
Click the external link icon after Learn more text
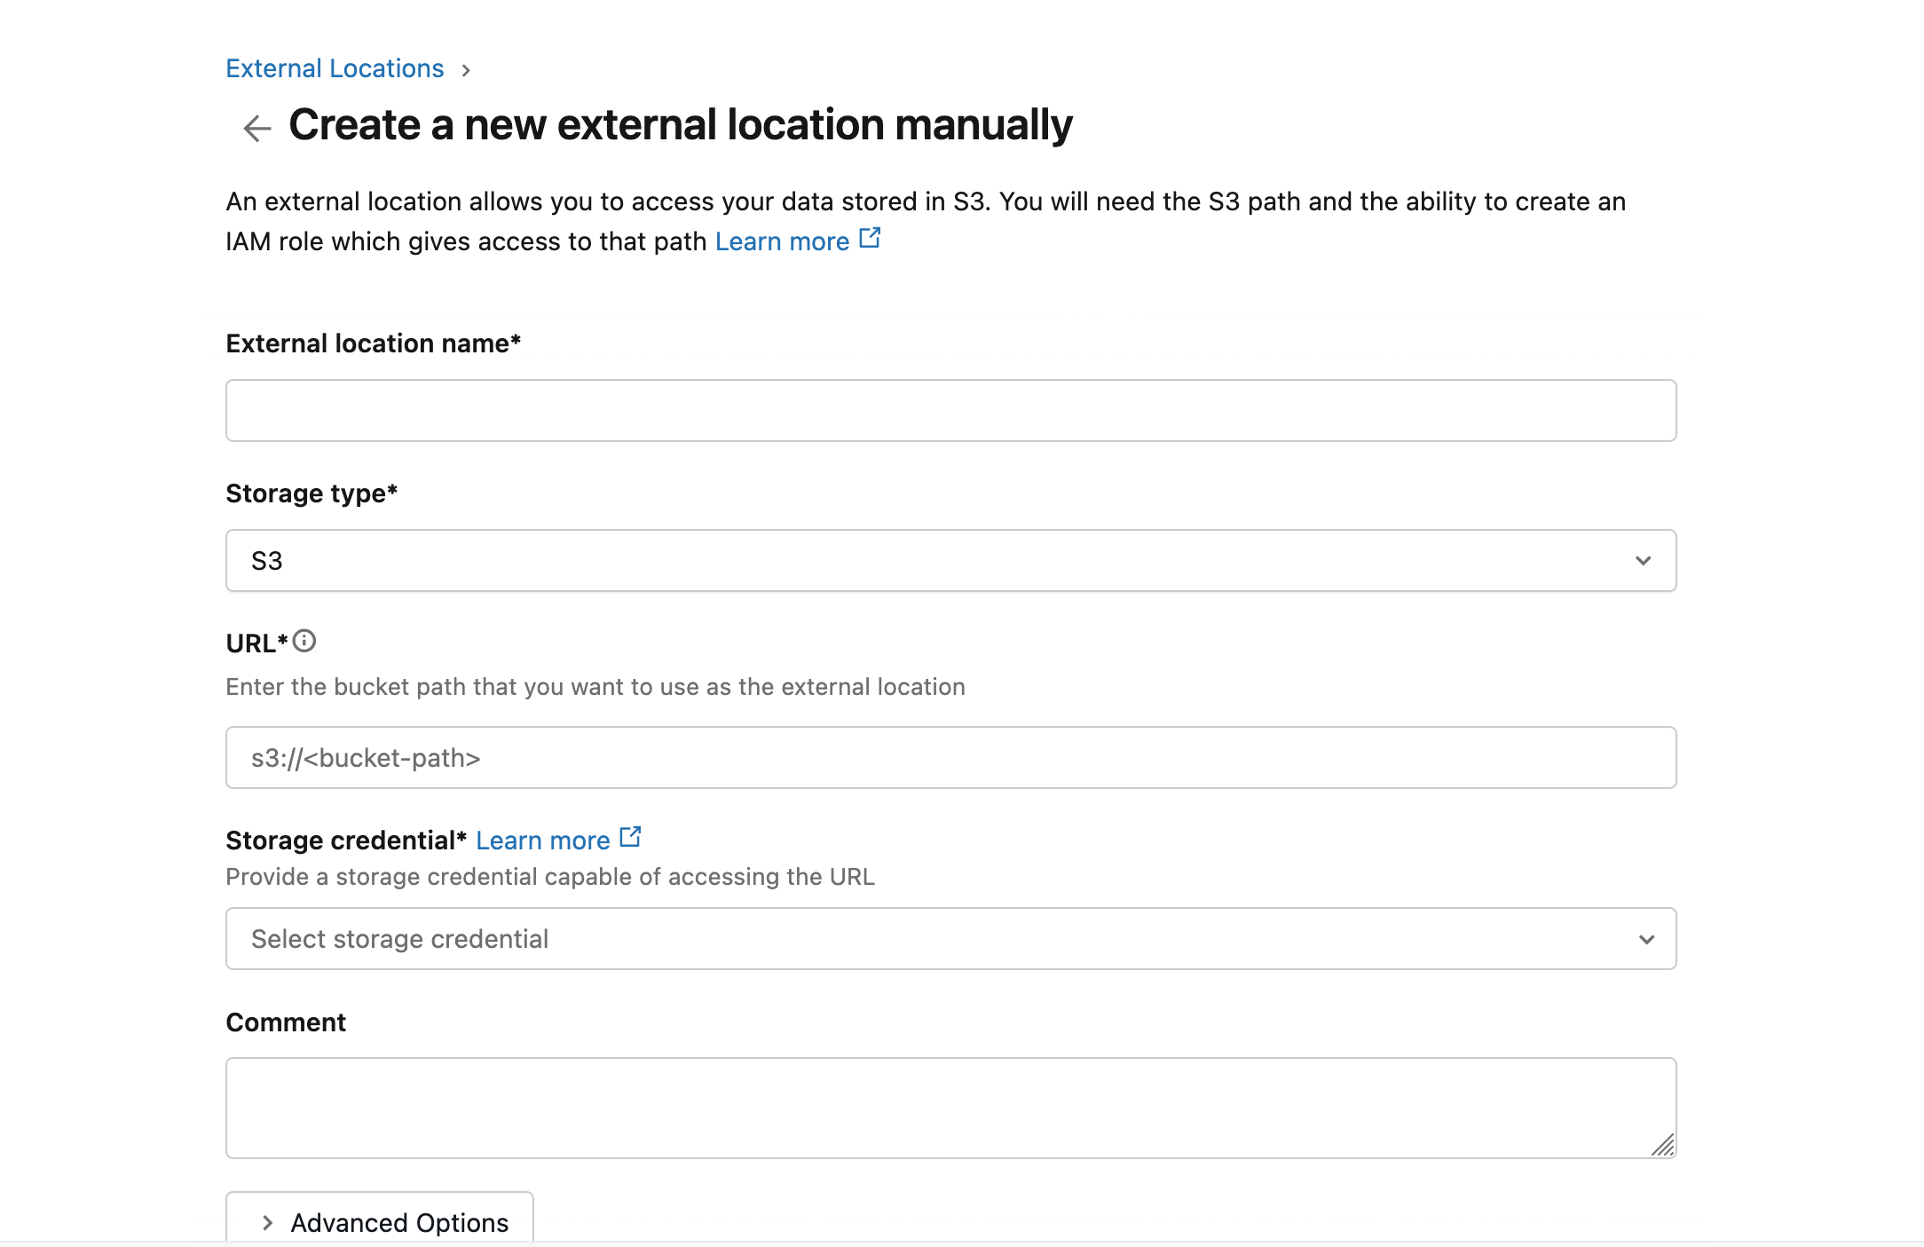point(871,237)
